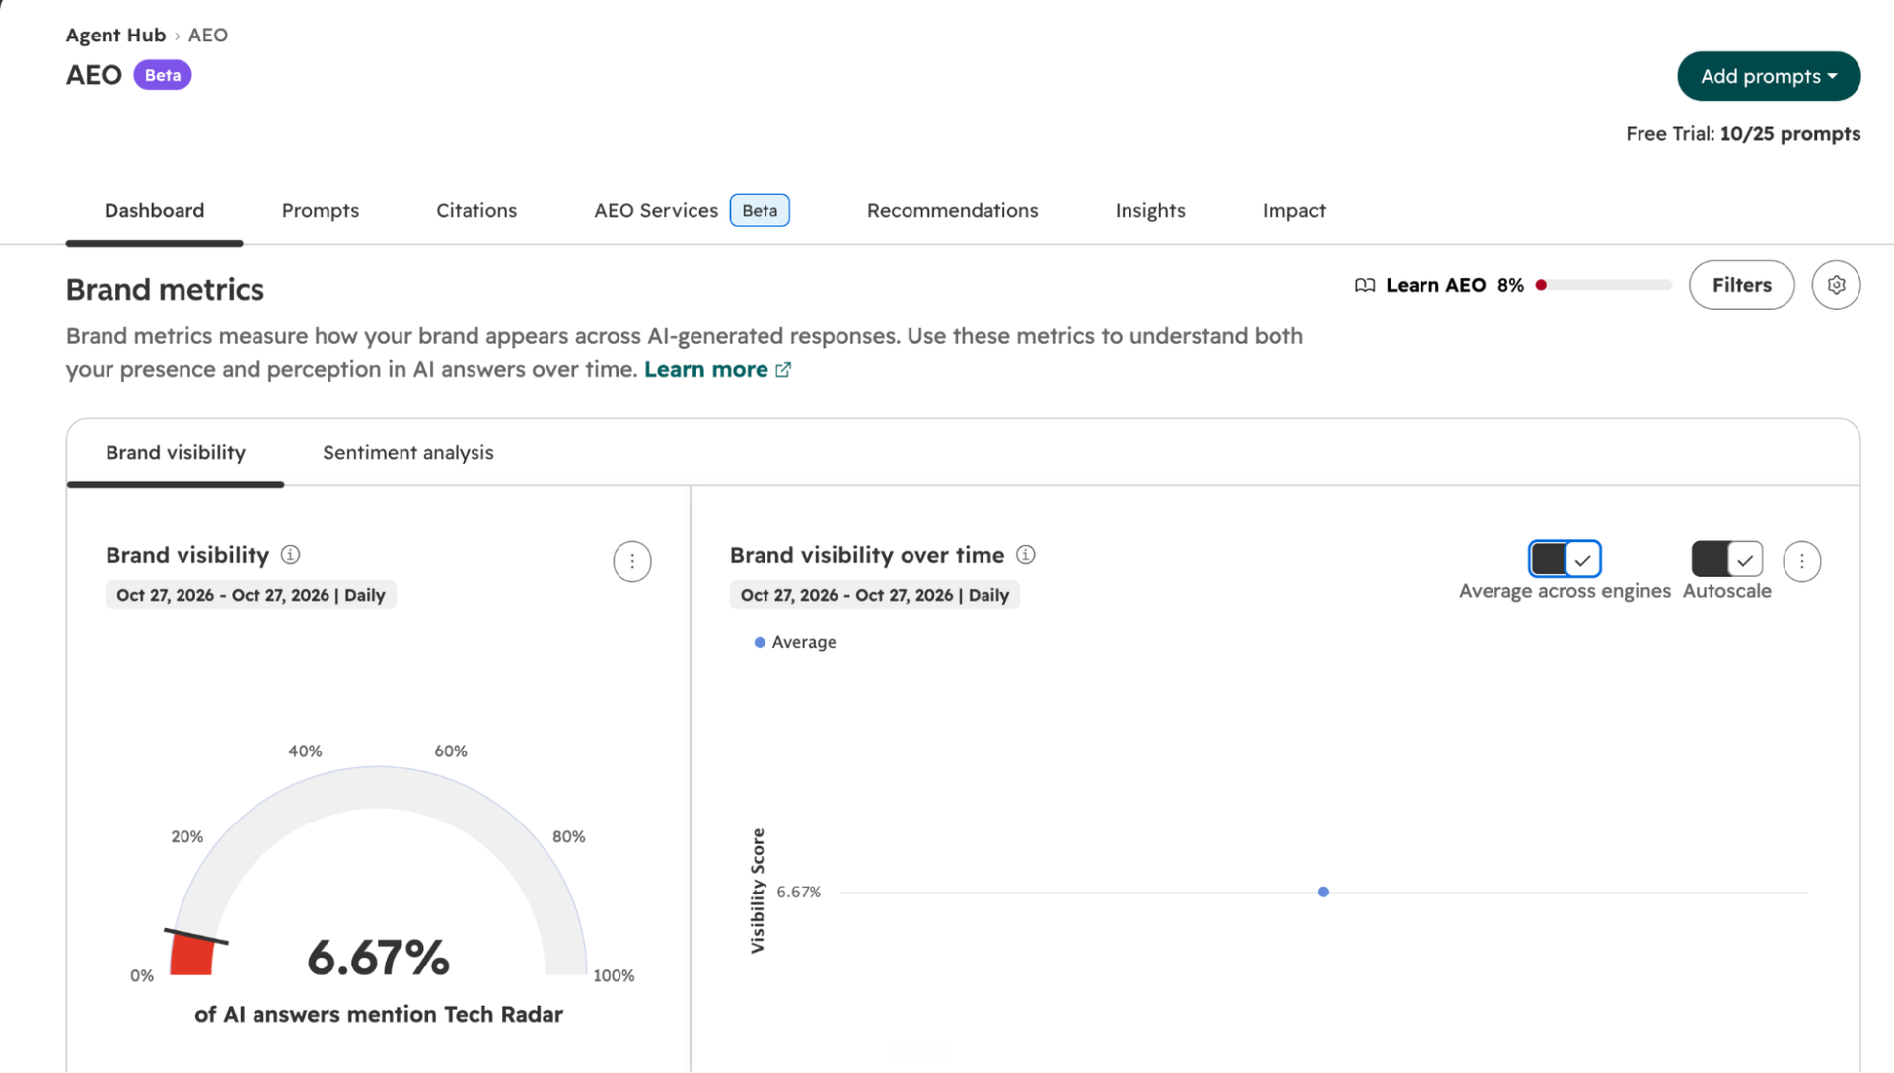
Task: Click the Learn AEO 8% label
Action: (1455, 285)
